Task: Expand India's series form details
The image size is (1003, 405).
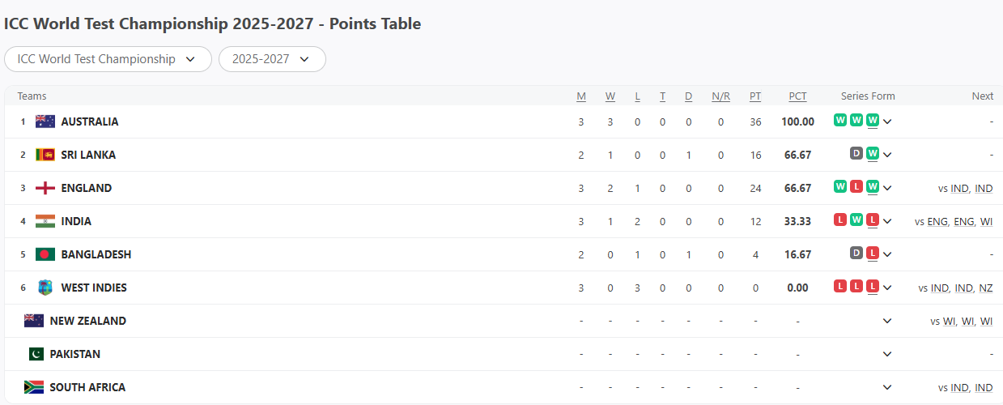Action: click(887, 221)
